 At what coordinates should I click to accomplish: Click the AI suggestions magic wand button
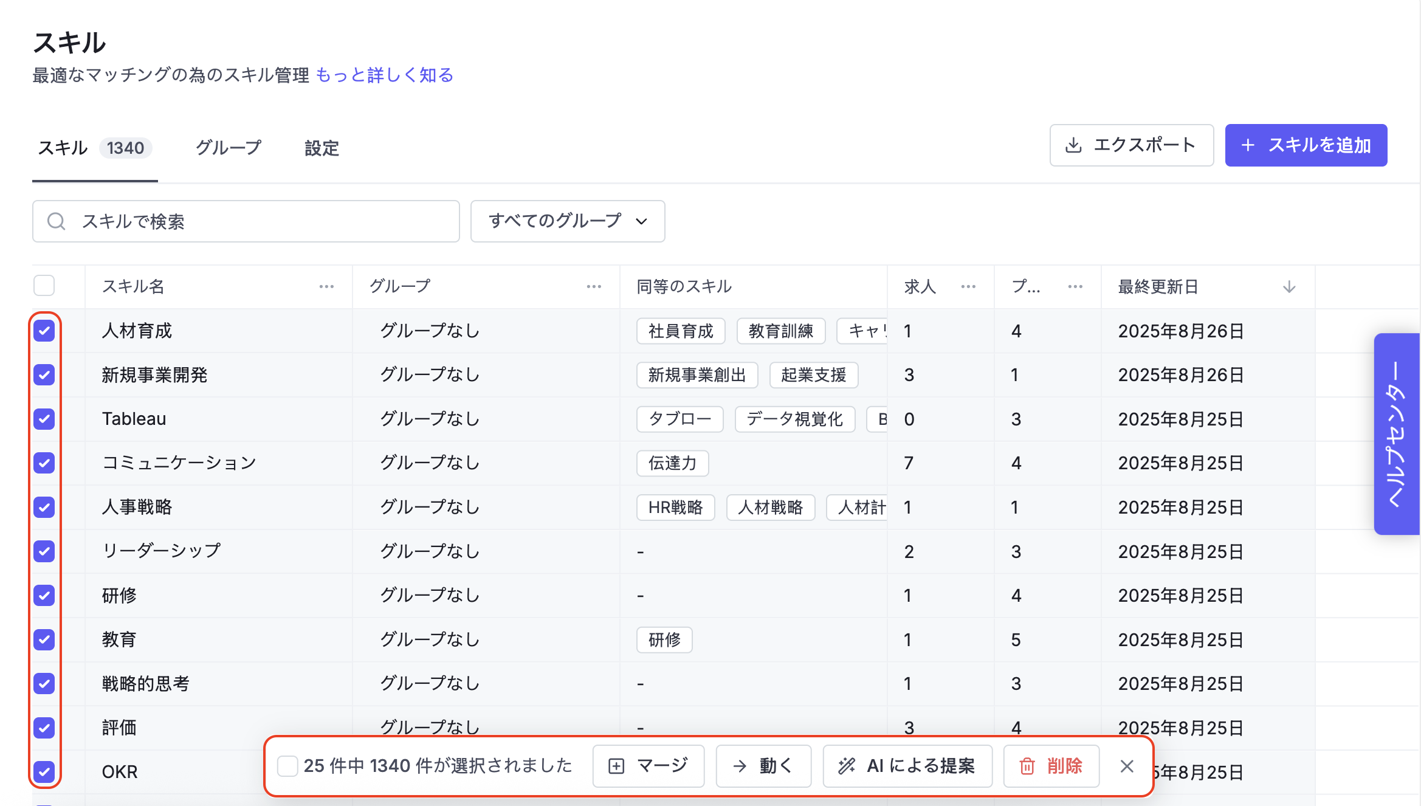(907, 766)
